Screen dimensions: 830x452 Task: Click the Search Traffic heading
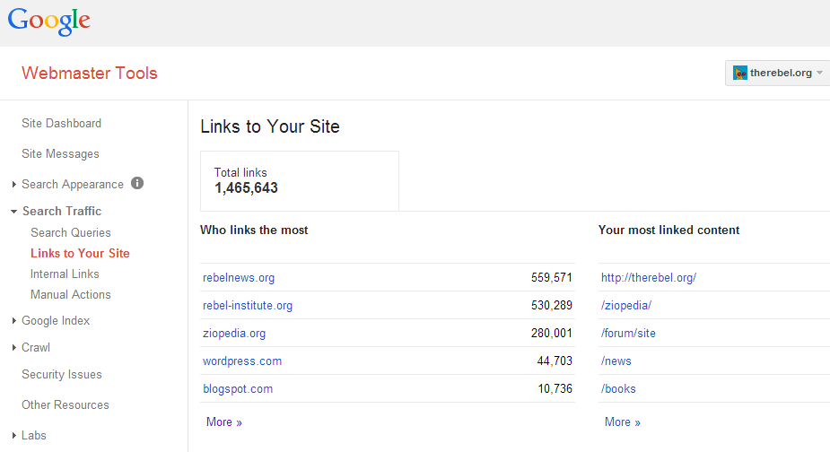pos(62,211)
